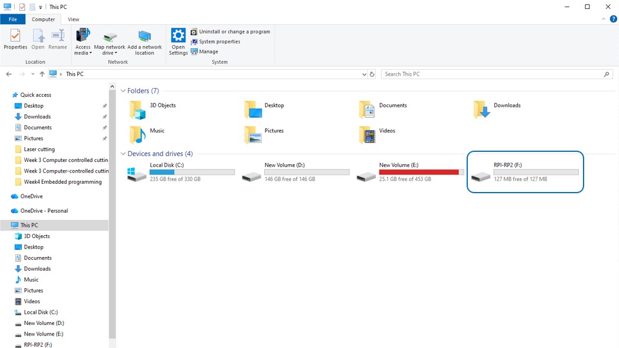Collapse the Devices and drives (4) section
Viewport: 619px width, 348px height.
[123, 154]
